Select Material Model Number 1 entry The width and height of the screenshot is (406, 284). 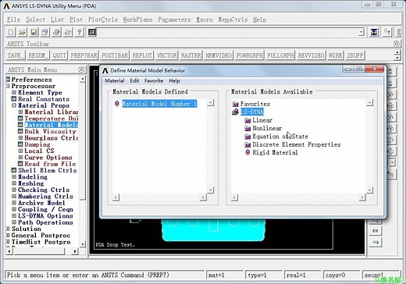coord(159,104)
